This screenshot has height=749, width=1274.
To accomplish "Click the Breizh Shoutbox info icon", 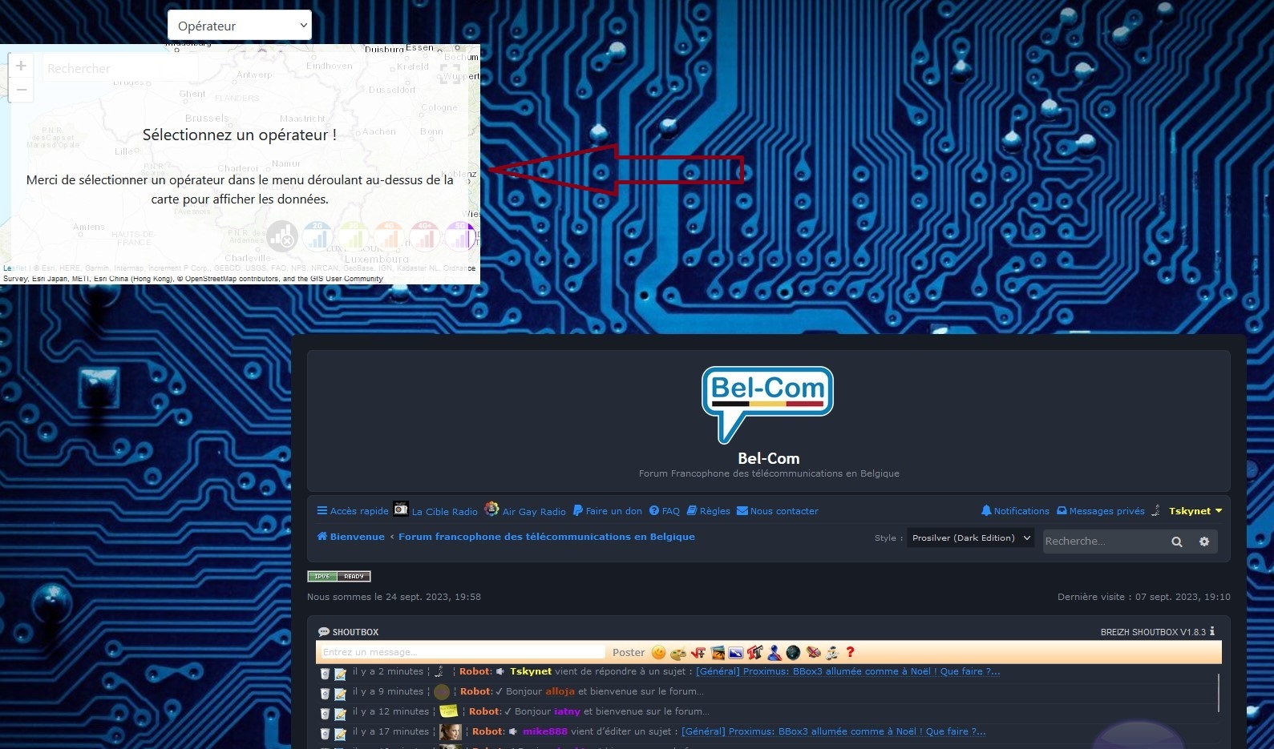I will point(1212,631).
